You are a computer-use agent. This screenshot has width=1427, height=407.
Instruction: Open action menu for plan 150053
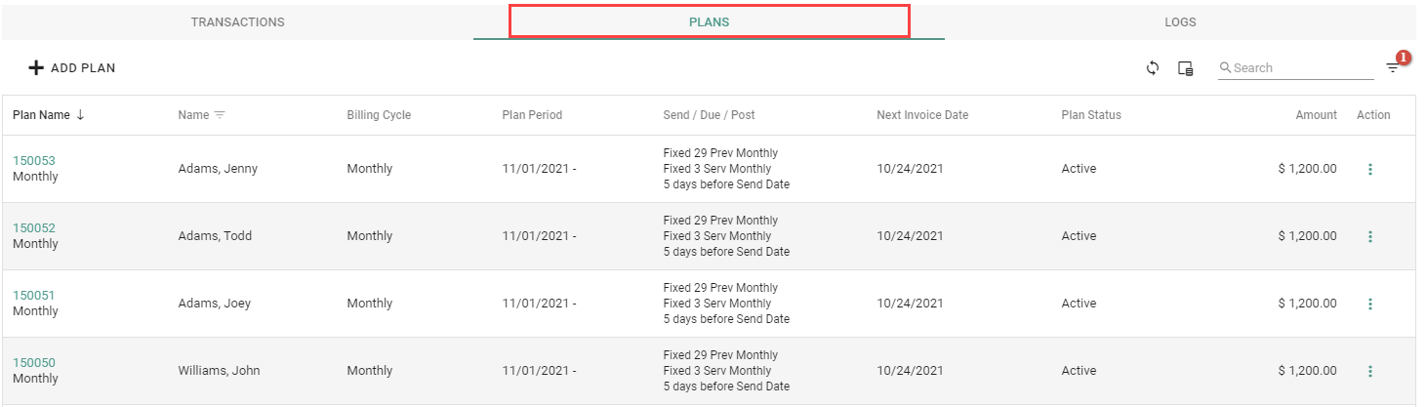pyautogui.click(x=1370, y=169)
